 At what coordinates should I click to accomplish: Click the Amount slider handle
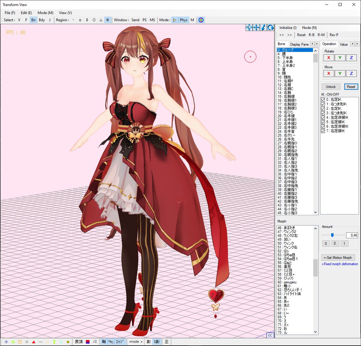pyautogui.click(x=332, y=235)
